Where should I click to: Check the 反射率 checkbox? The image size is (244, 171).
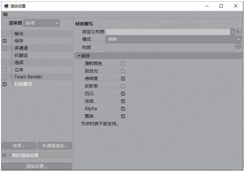[123, 86]
